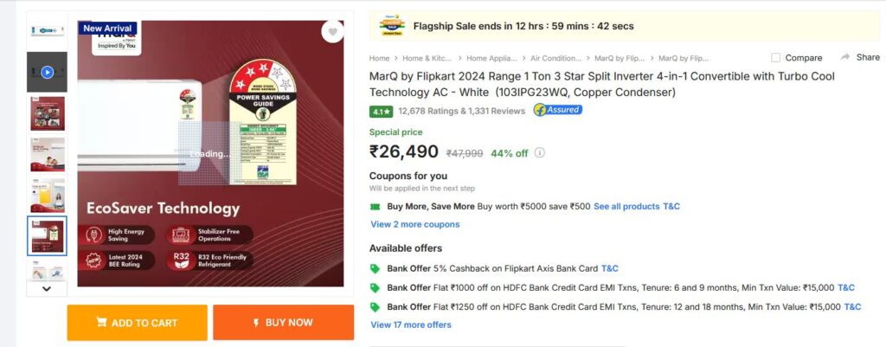Click the Flagship Sale logo
886x347 pixels.
point(391,26)
